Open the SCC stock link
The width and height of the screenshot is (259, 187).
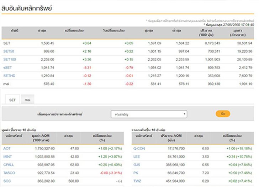tap(7, 181)
